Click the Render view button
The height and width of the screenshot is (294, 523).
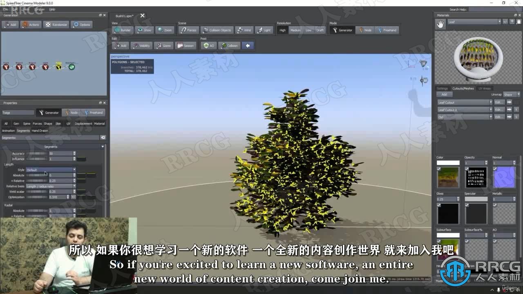pyautogui.click(x=123, y=30)
